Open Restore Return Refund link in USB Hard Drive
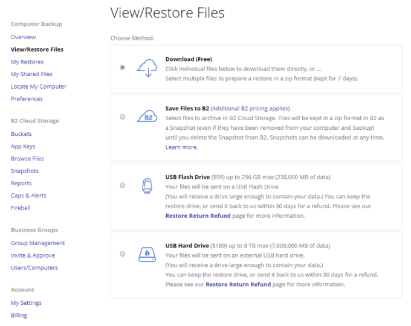This screenshot has width=411, height=326. [238, 284]
